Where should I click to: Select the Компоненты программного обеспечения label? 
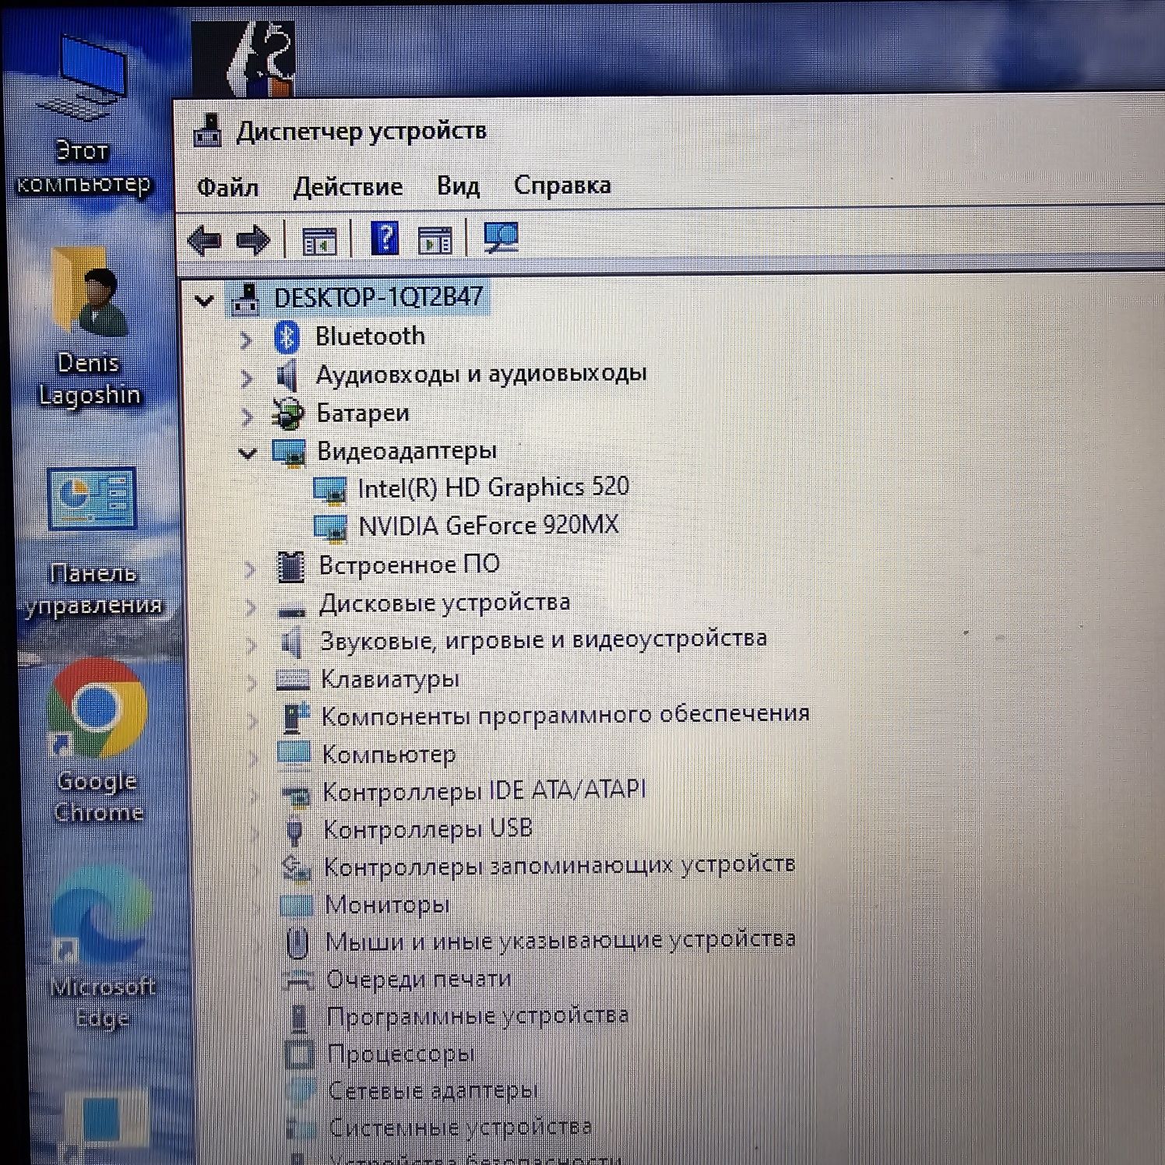[x=565, y=715]
